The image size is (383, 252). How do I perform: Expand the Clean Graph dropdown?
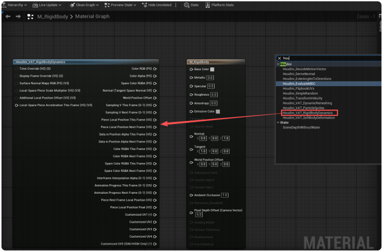(x=84, y=5)
